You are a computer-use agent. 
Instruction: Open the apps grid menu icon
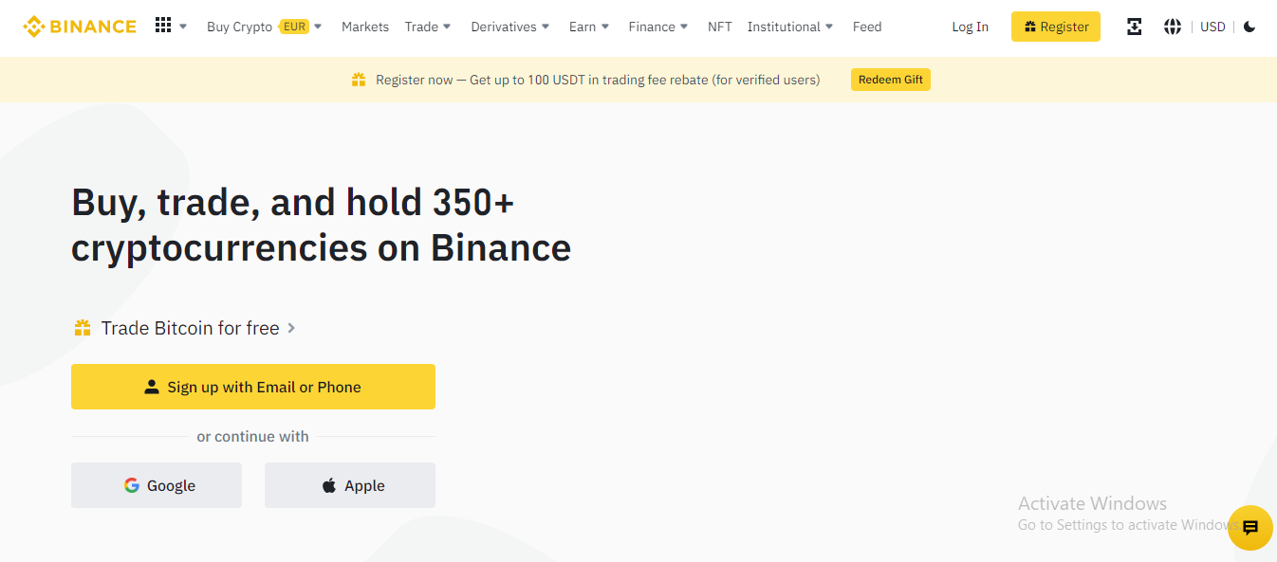[x=163, y=26]
